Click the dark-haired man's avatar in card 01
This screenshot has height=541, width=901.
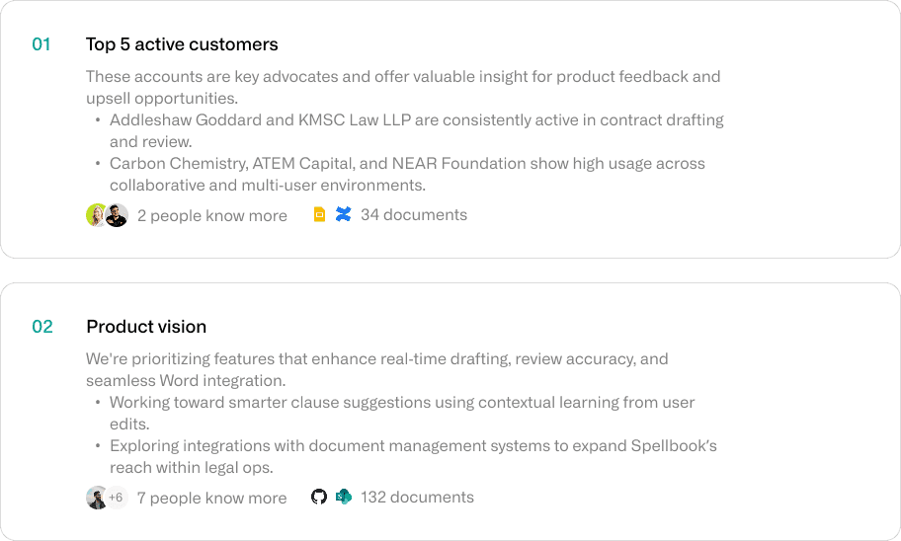[117, 215]
